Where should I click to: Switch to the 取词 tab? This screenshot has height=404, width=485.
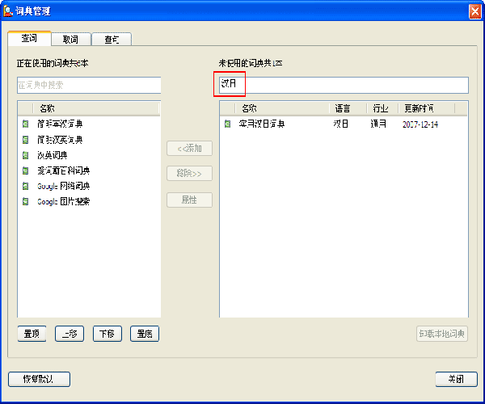[x=71, y=40]
